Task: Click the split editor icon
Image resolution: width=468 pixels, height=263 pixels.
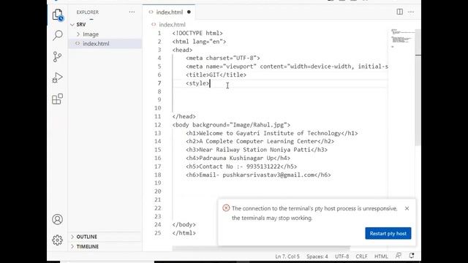Action: click(x=399, y=12)
